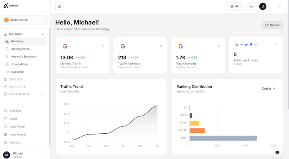Click the My Keywords magnifier icon
The height and width of the screenshot is (159, 289).
click(7, 49)
